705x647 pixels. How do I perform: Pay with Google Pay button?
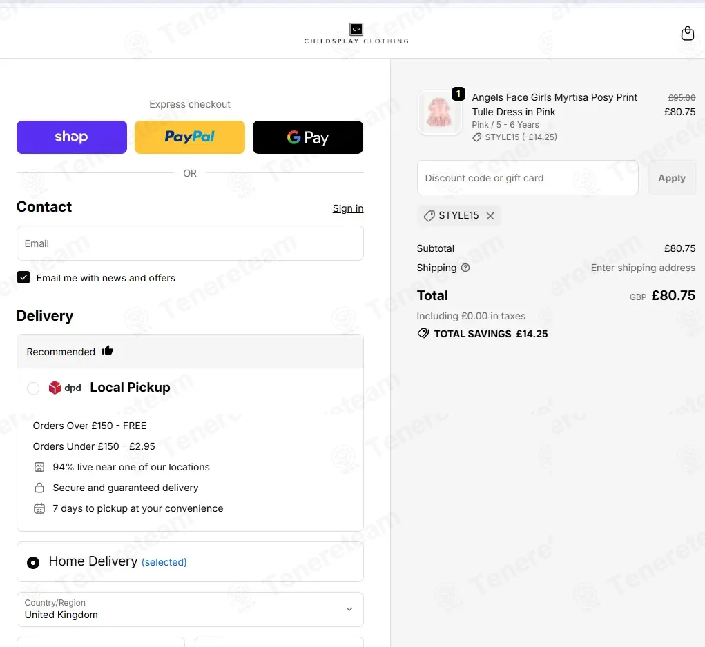point(308,137)
